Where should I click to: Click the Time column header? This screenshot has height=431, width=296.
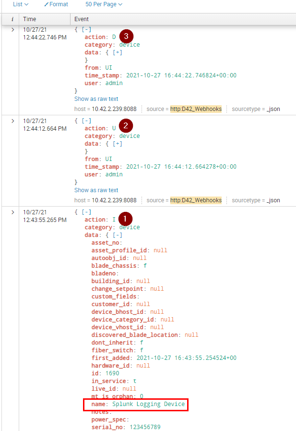[30, 19]
